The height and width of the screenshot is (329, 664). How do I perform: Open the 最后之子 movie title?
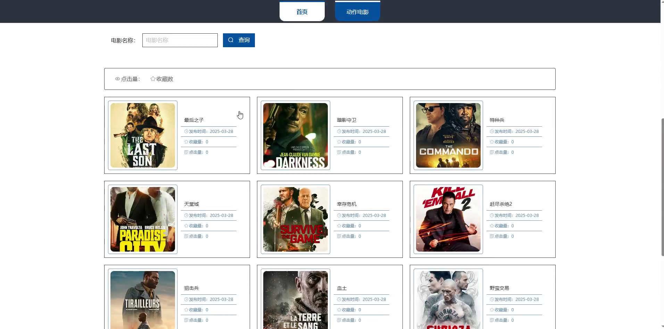[x=194, y=120]
